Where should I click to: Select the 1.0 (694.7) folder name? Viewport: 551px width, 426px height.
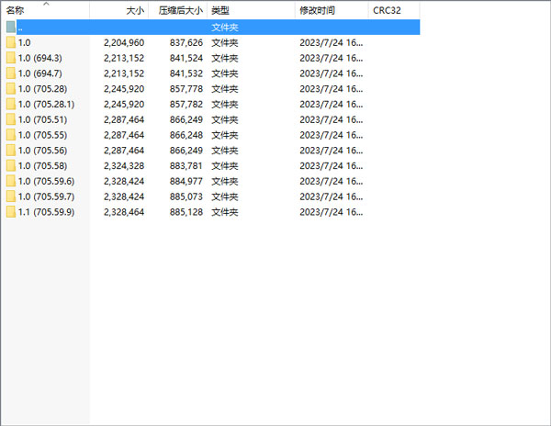coord(40,73)
